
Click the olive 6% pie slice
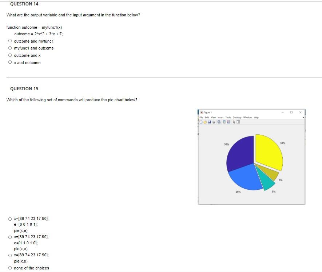(x=271, y=174)
